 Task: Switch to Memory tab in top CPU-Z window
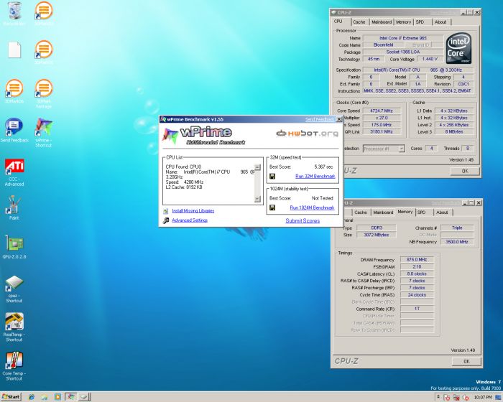pos(403,22)
